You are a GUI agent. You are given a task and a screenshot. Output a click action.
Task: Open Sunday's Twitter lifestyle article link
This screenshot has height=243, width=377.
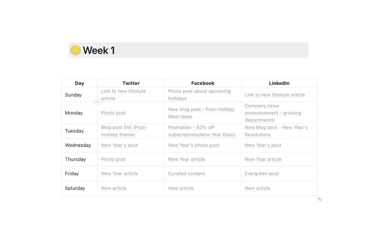point(123,95)
